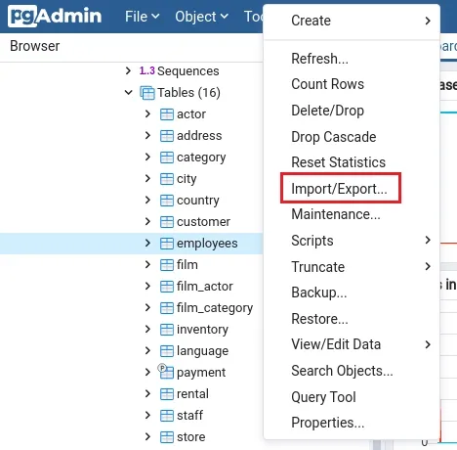
Task: Expand the payment table node
Action: click(x=147, y=372)
